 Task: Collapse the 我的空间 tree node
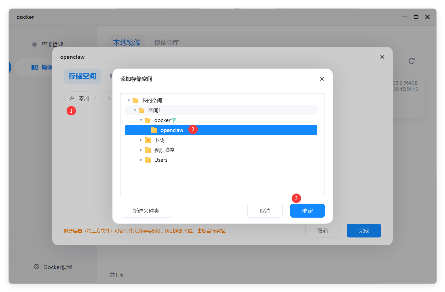129,100
